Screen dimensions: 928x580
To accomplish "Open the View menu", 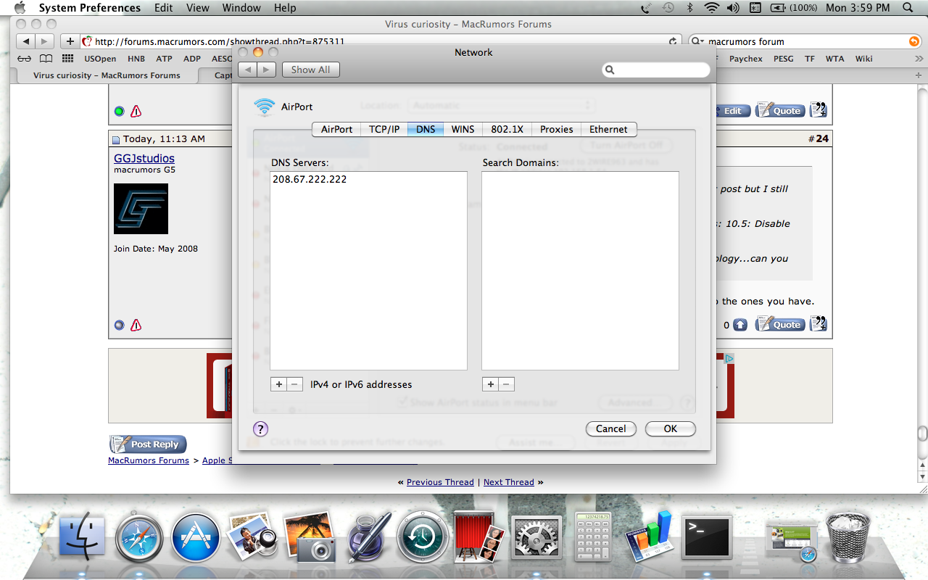I will [x=198, y=8].
